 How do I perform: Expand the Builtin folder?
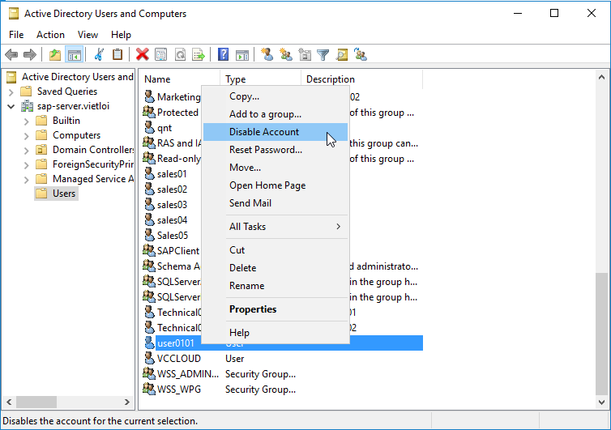click(26, 121)
